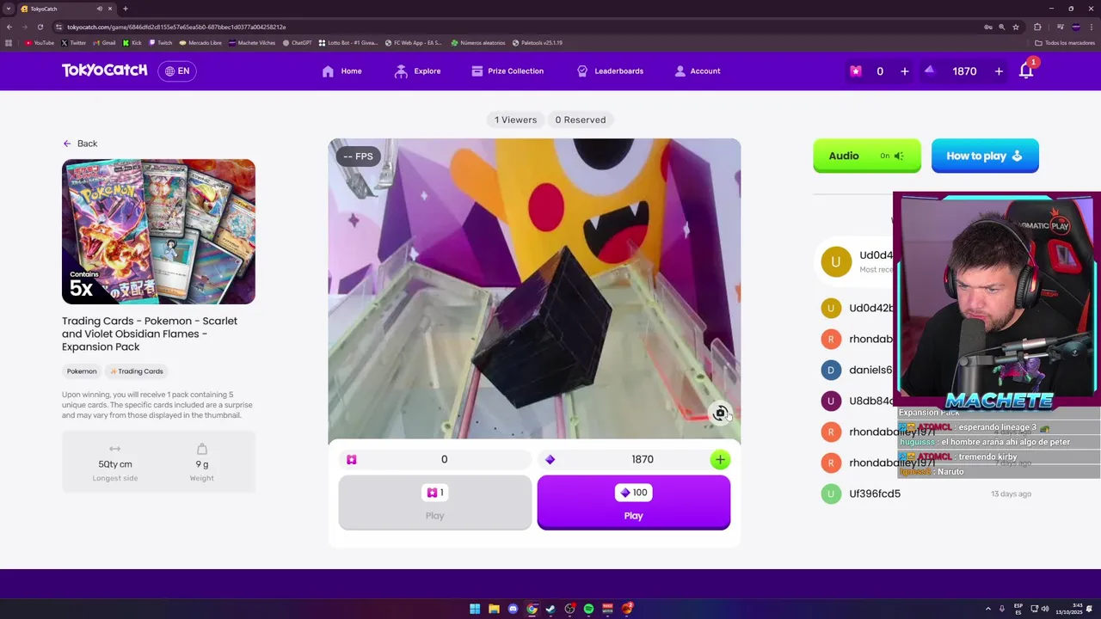Viewport: 1101px width, 619px height.
Task: Add tickets with plus beside 0
Action: point(904,71)
